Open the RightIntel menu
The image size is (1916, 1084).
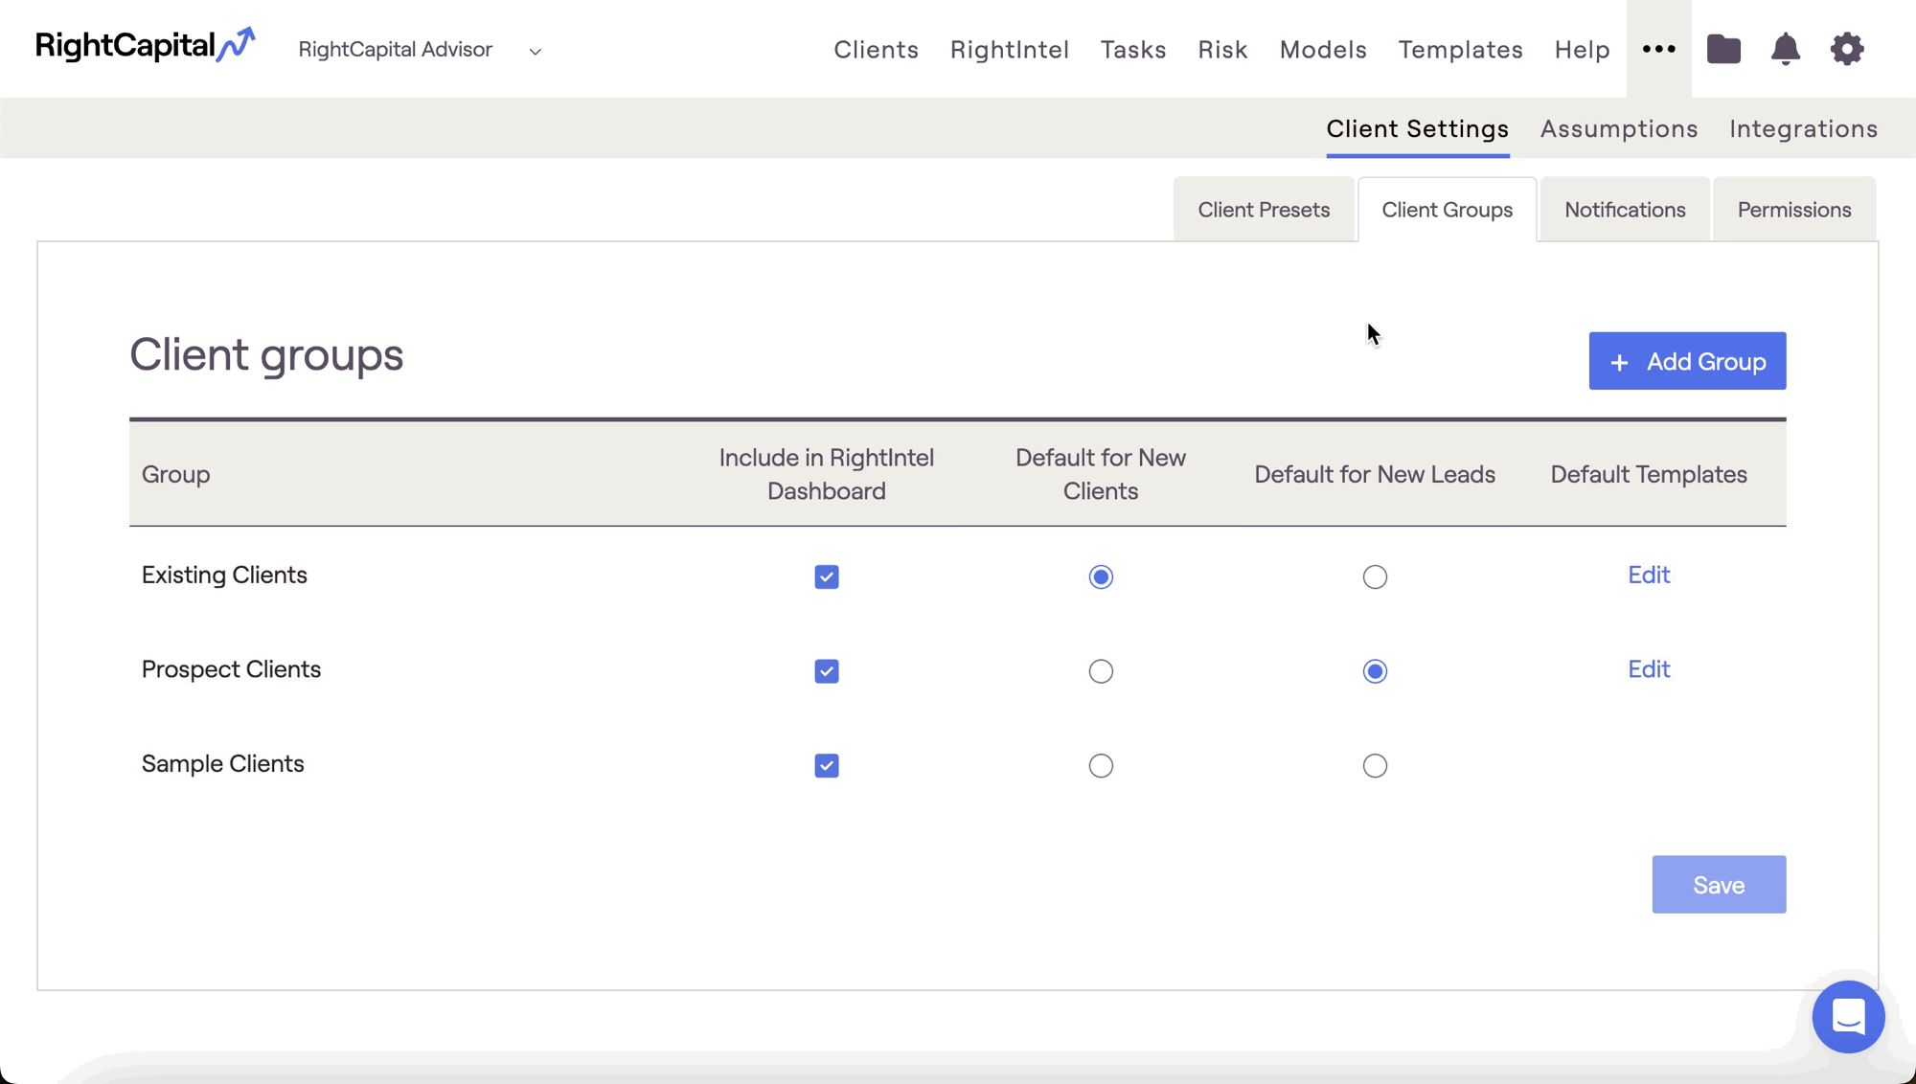pyautogui.click(x=1009, y=49)
